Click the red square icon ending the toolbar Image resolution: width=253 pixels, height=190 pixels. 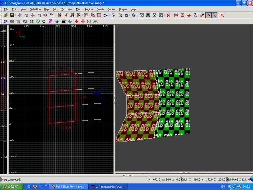pos(222,15)
